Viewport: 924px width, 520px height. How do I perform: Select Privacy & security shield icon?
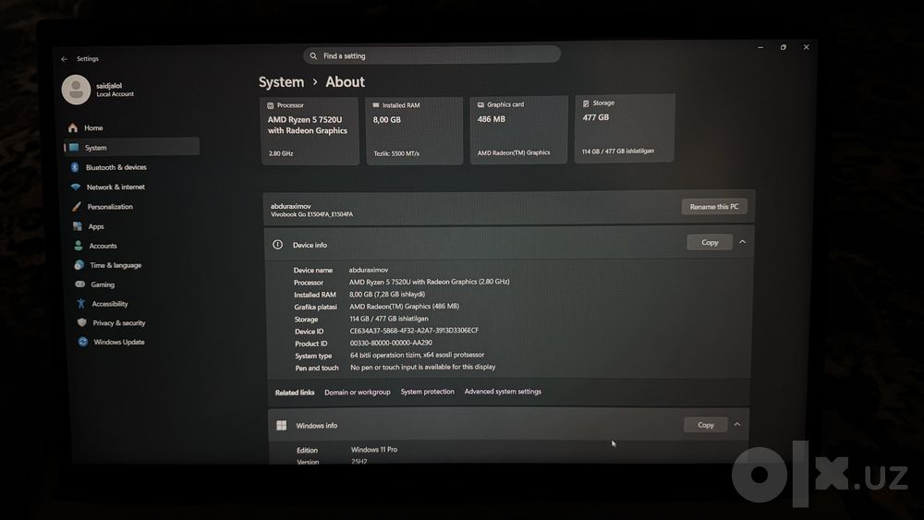[x=82, y=322]
